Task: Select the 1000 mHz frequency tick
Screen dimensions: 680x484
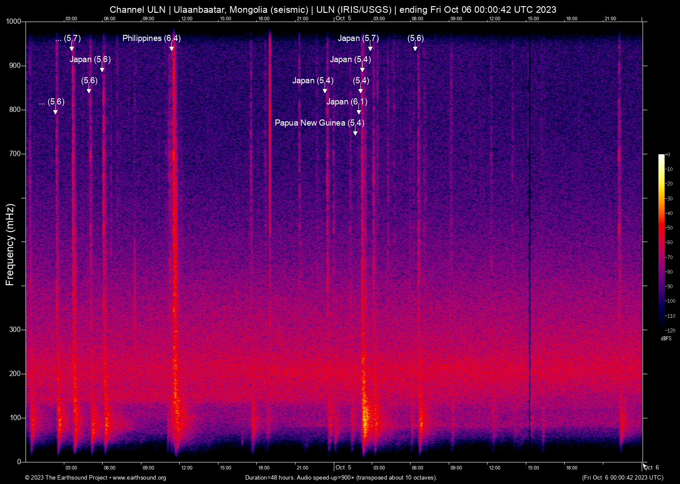Action: click(13, 21)
